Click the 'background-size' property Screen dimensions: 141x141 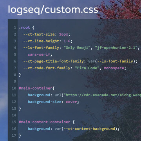(45, 102)
